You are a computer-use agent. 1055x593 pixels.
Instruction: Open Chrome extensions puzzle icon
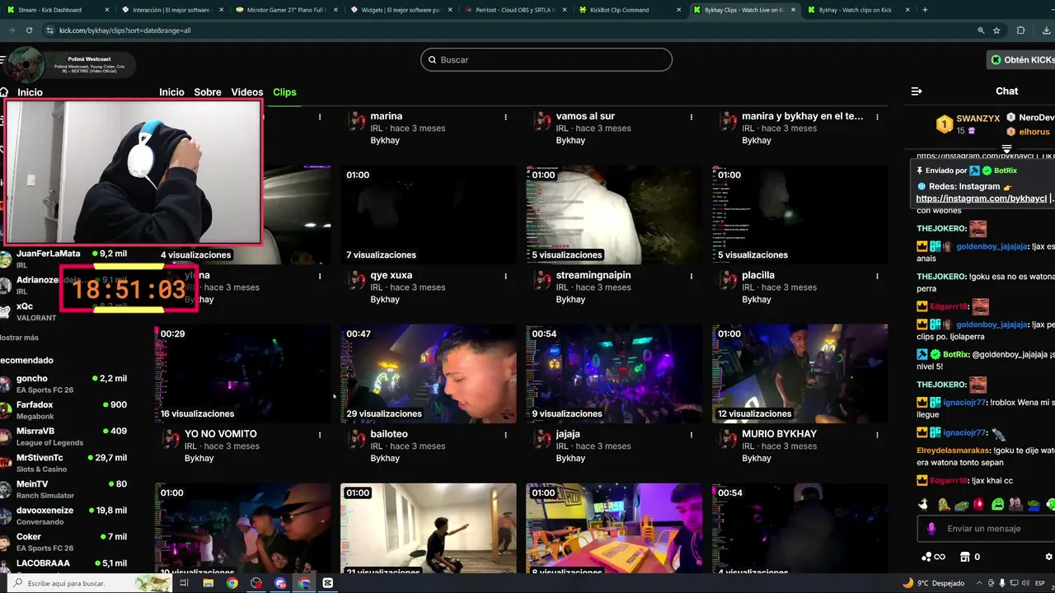click(1020, 30)
